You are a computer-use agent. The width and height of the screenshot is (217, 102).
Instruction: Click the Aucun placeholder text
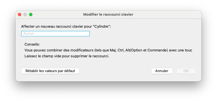pos(29,34)
